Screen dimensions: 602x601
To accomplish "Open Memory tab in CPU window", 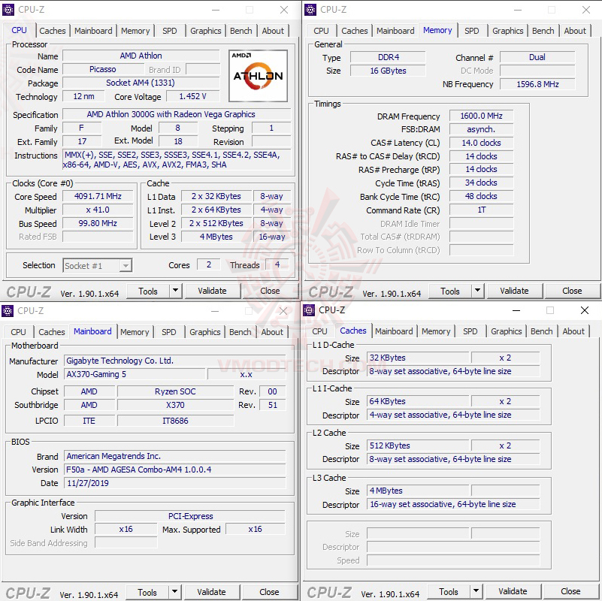I will tap(135, 31).
